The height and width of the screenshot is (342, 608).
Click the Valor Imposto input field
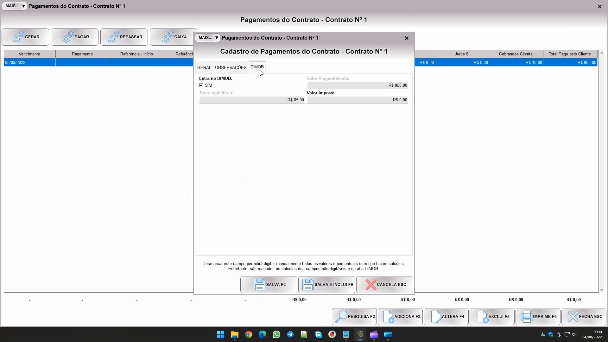click(x=357, y=100)
